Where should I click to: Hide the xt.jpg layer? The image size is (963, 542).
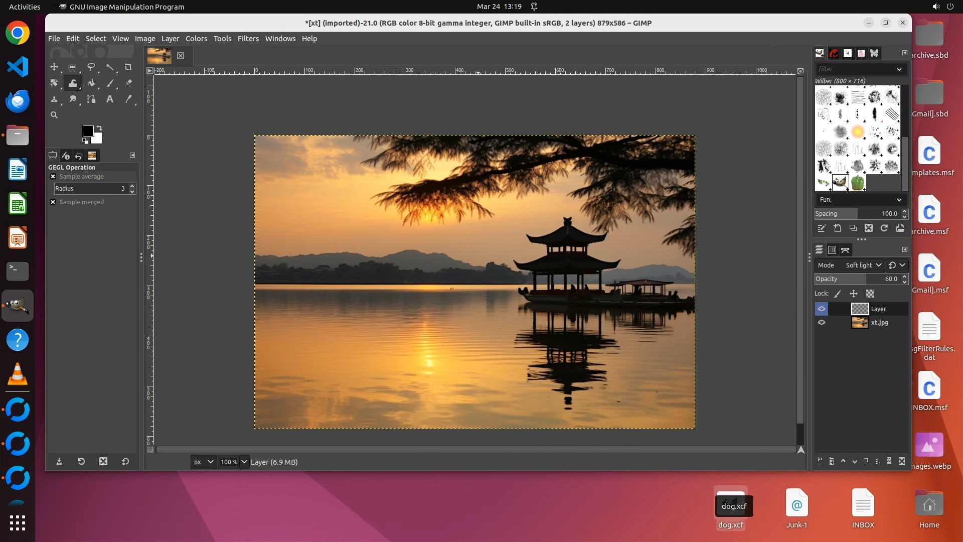coord(822,323)
